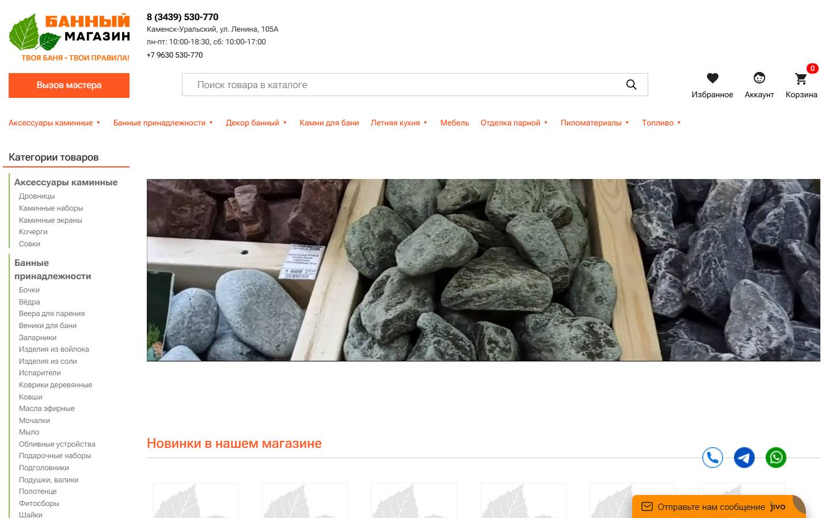
Task: Click the search magnifier icon
Action: click(x=632, y=85)
